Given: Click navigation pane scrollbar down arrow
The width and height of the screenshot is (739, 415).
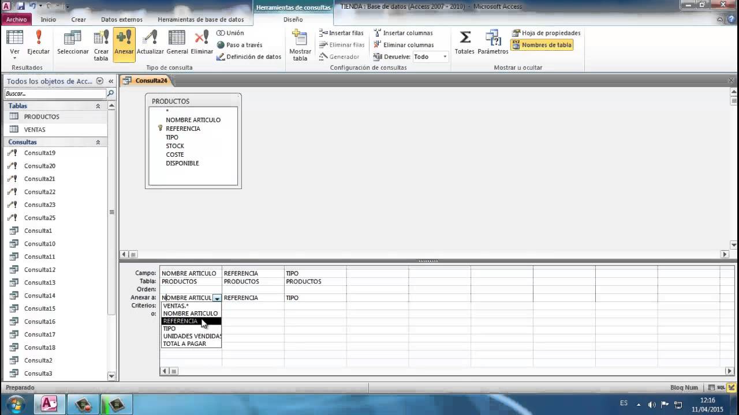Looking at the screenshot, I should [111, 376].
